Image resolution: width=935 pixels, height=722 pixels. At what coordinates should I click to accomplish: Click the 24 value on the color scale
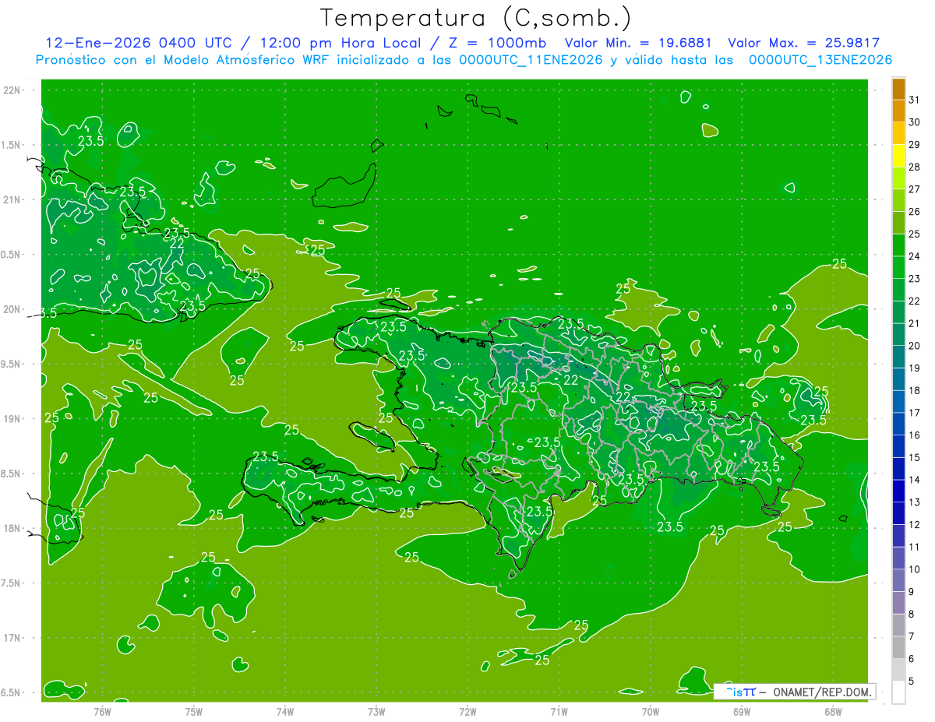[915, 256]
